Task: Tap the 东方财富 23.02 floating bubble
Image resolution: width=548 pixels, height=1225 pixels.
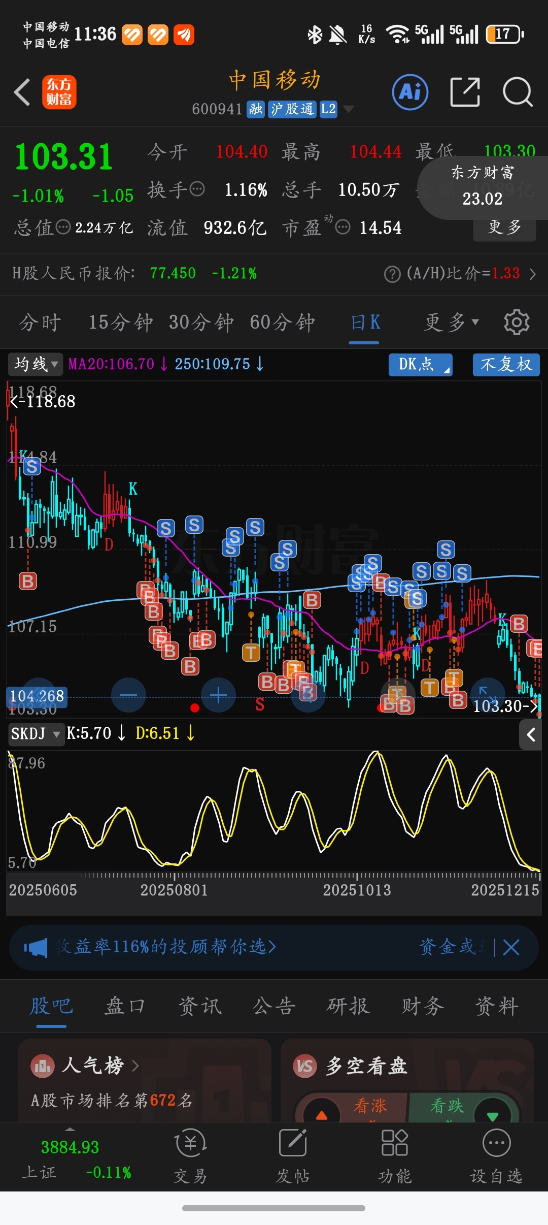Action: tap(483, 187)
